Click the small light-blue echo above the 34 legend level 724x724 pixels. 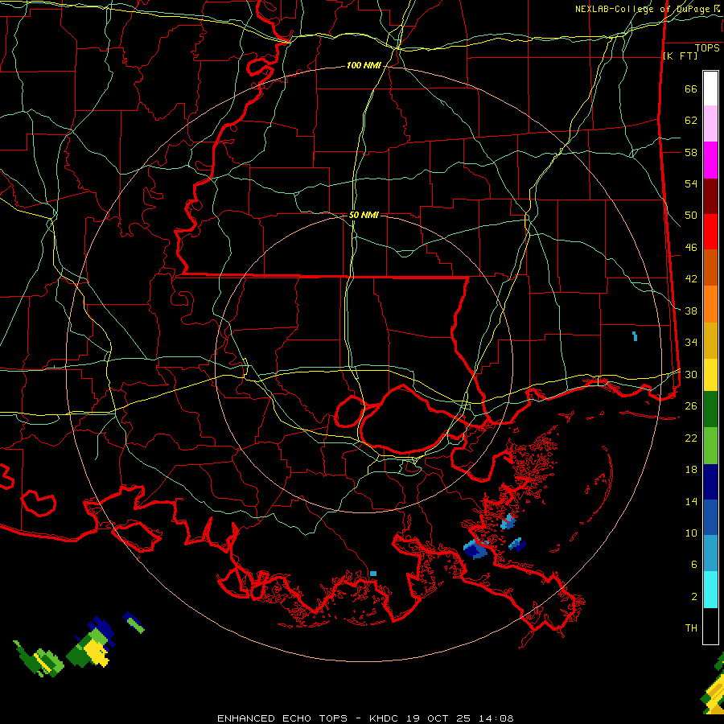click(x=635, y=336)
